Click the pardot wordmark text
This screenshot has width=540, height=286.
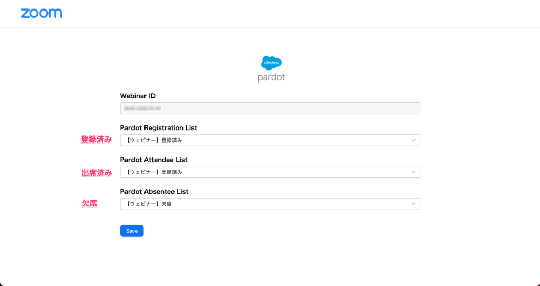click(271, 77)
